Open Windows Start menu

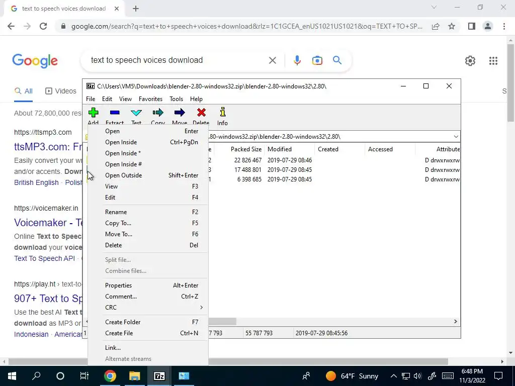(x=12, y=376)
